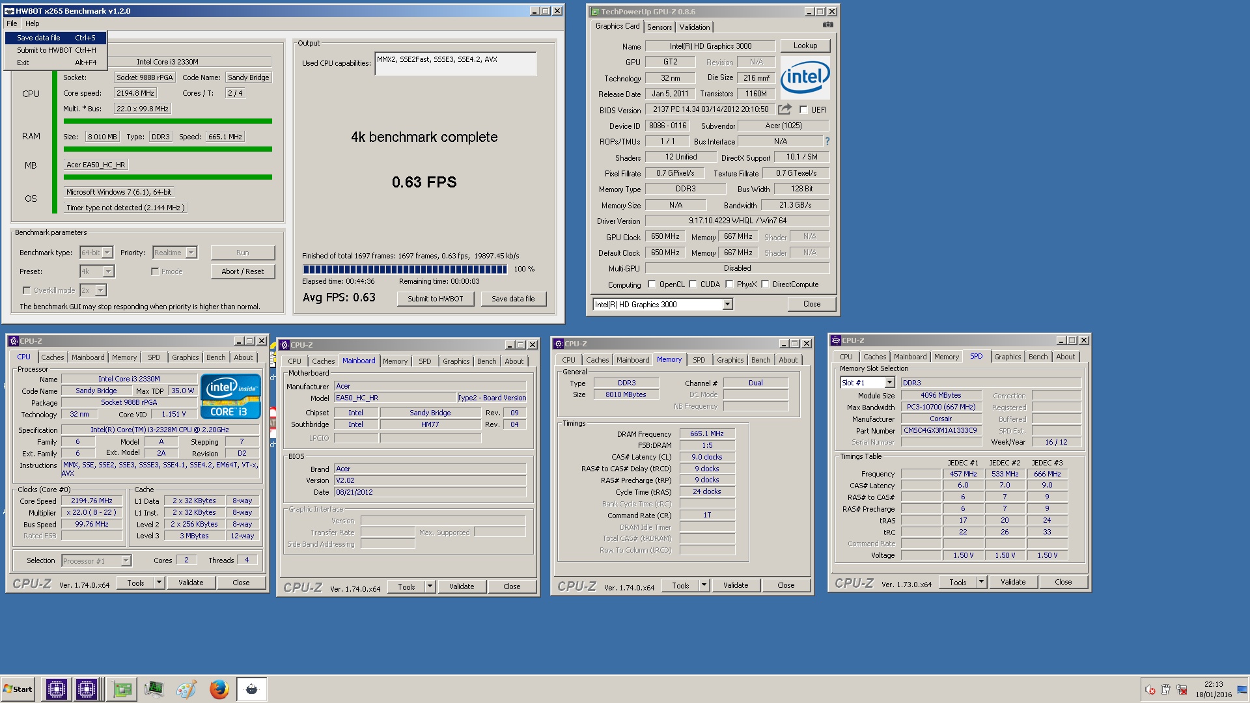Toggle the Pmode checkbox
The image size is (1250, 703).
155,271
